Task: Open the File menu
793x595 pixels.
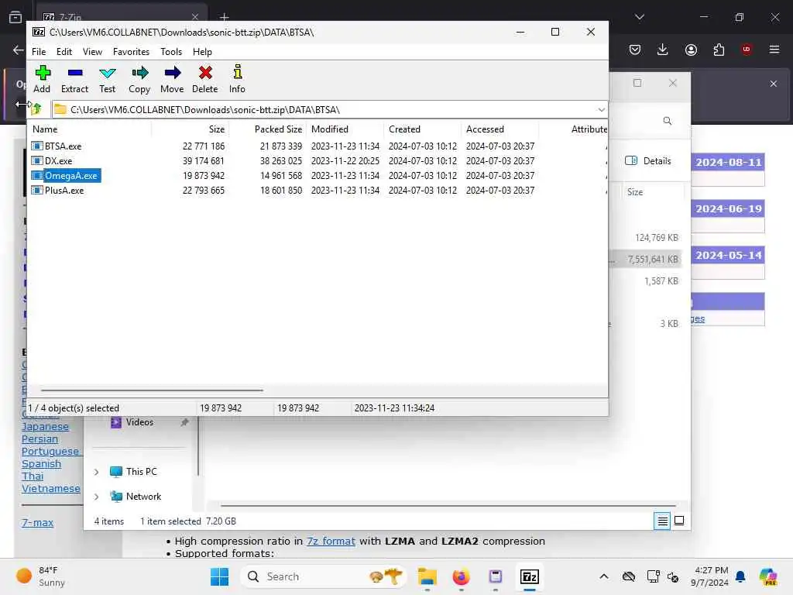Action: tap(39, 52)
